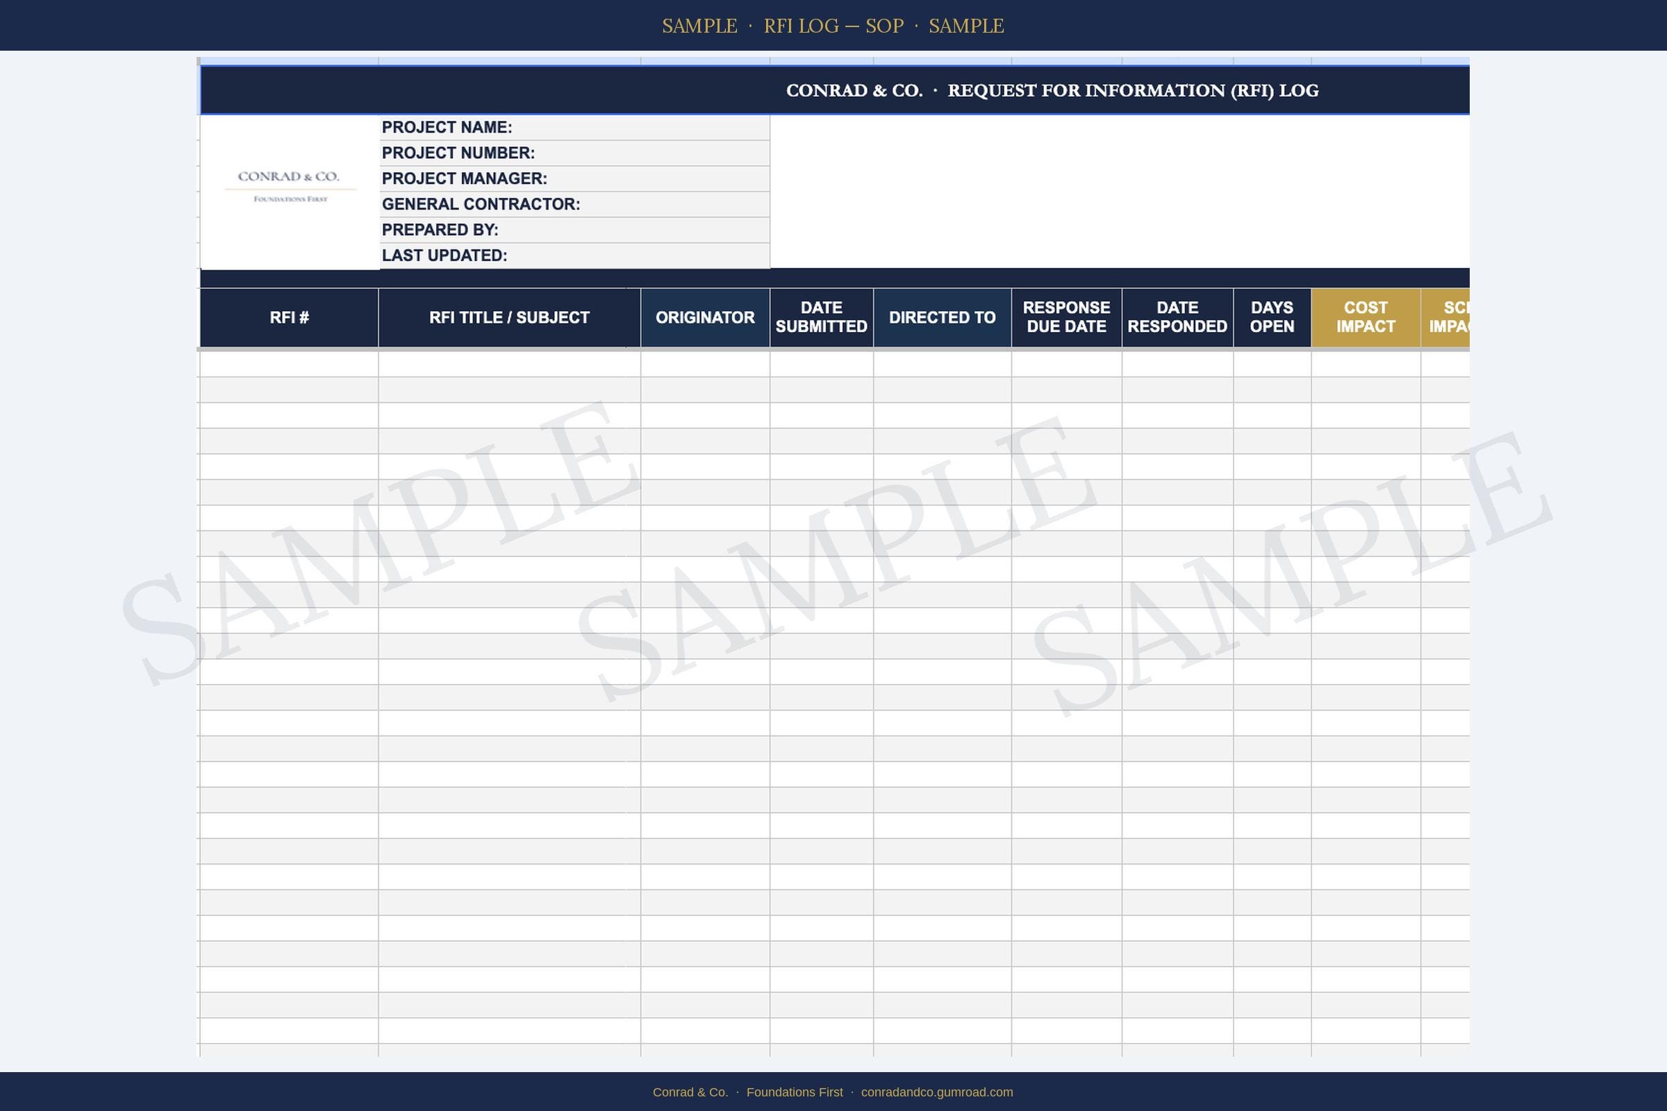
Task: Click the REQUEST FOR INFORMATION (RFI) LOG title
Action: [1133, 91]
